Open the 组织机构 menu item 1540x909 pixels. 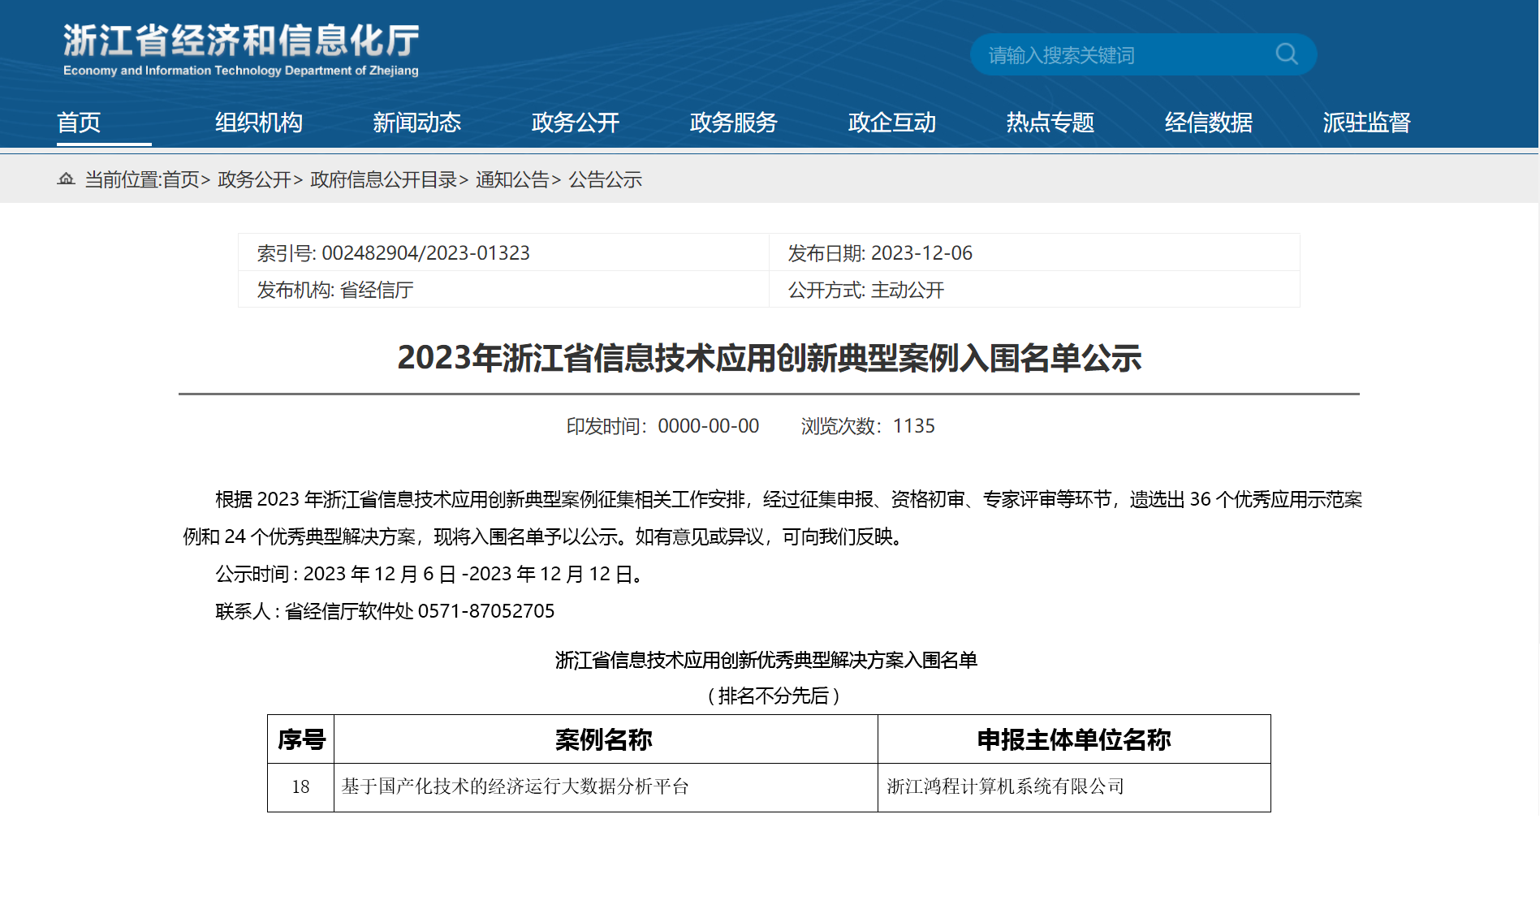258,123
